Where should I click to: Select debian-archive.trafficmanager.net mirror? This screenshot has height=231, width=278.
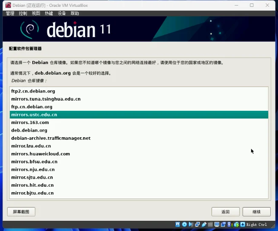[x=139, y=138]
